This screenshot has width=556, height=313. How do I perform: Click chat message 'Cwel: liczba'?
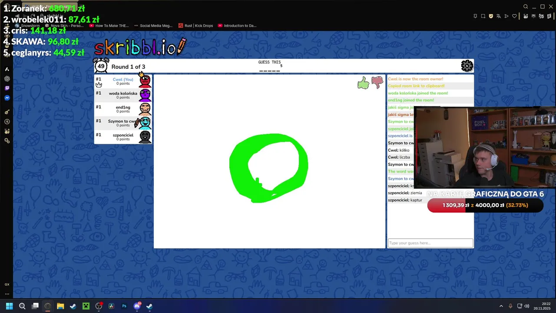tap(399, 157)
